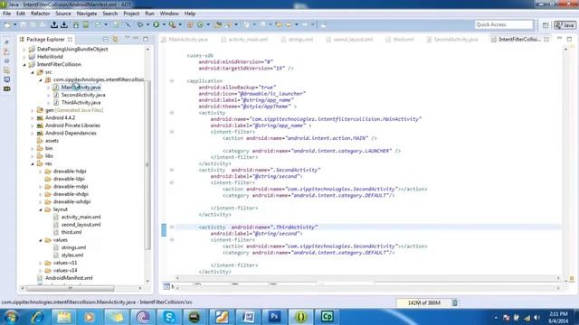
Task: Expand the Android 4.4.2 library node
Action: 33,118
